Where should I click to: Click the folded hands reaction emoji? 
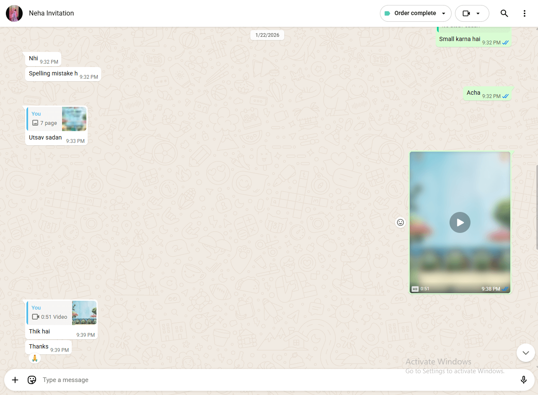35,358
